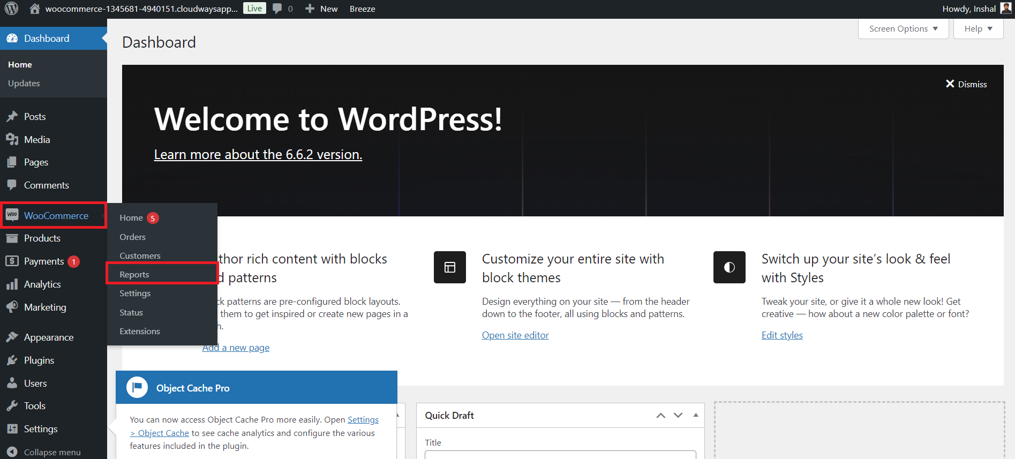This screenshot has height=459, width=1015.
Task: Expand the Help dropdown tab
Action: tap(978, 29)
